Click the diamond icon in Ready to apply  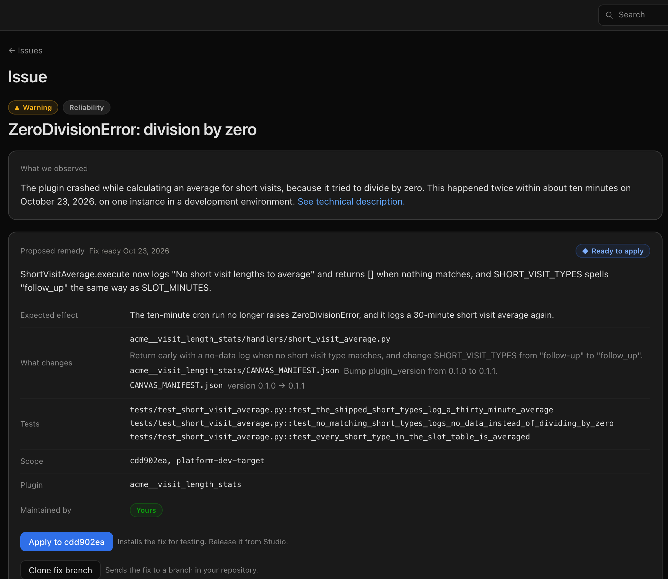585,251
